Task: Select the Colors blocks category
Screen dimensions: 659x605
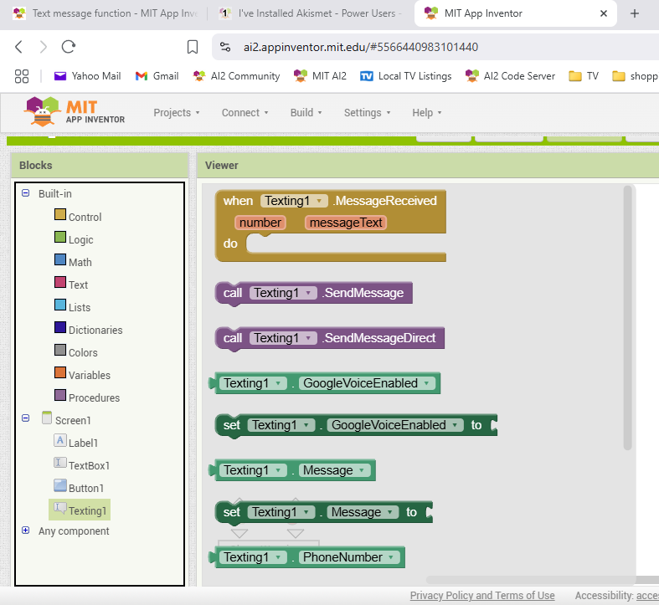Action: click(x=83, y=353)
